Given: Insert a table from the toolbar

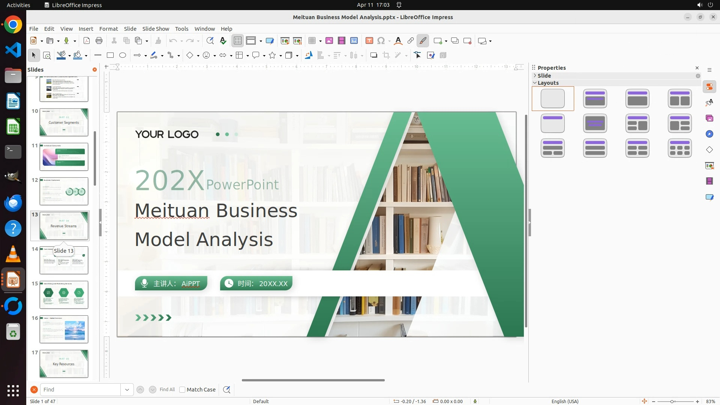Looking at the screenshot, I should pyautogui.click(x=312, y=41).
